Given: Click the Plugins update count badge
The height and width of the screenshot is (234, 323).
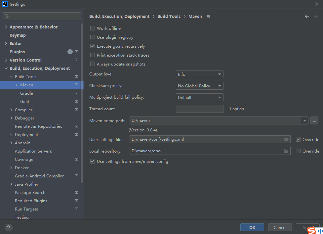Looking at the screenshot, I should click(x=70, y=52).
